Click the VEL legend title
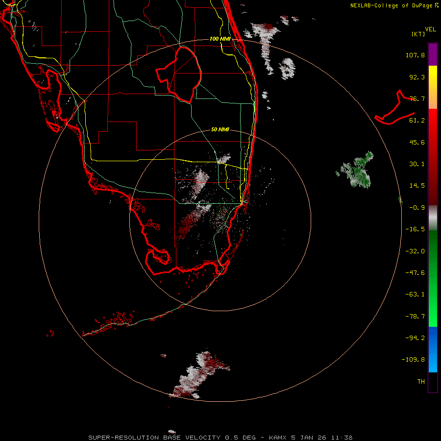This screenshot has height=441, width=441. click(x=431, y=29)
